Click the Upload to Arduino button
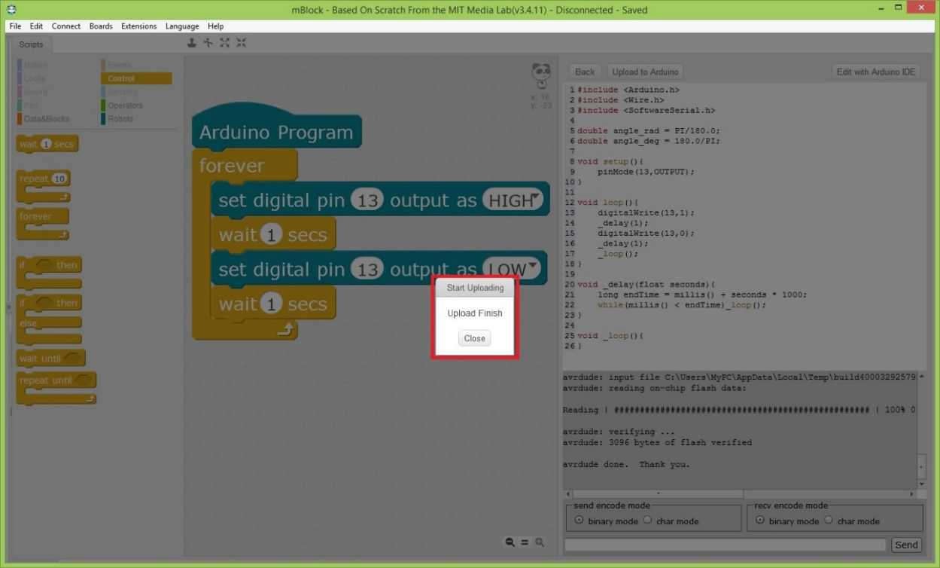Viewport: 940px width, 568px height. (x=645, y=72)
